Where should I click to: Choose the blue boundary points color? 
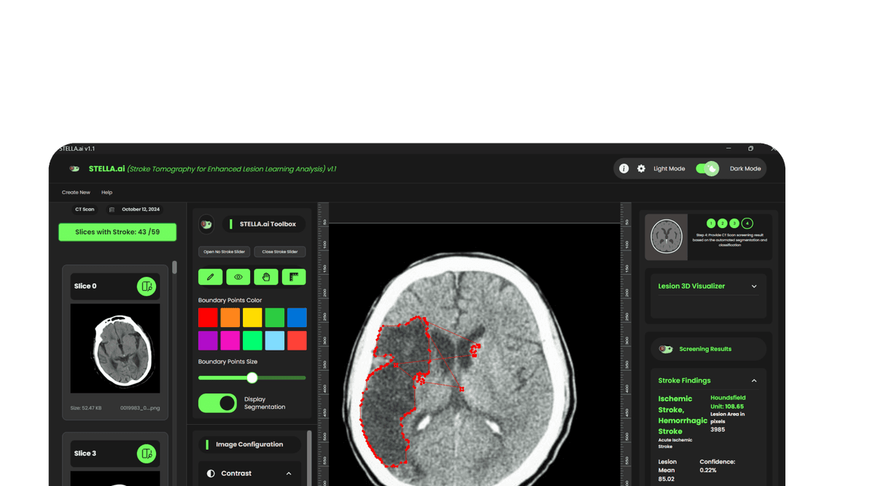coord(297,318)
